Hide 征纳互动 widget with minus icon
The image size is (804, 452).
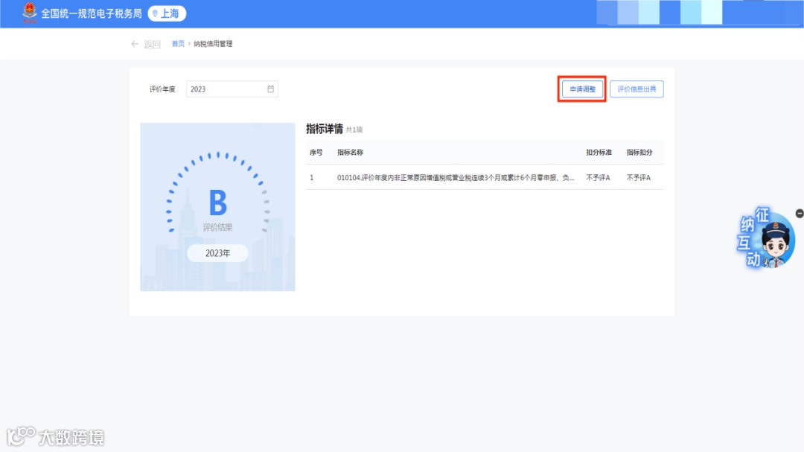coord(800,213)
